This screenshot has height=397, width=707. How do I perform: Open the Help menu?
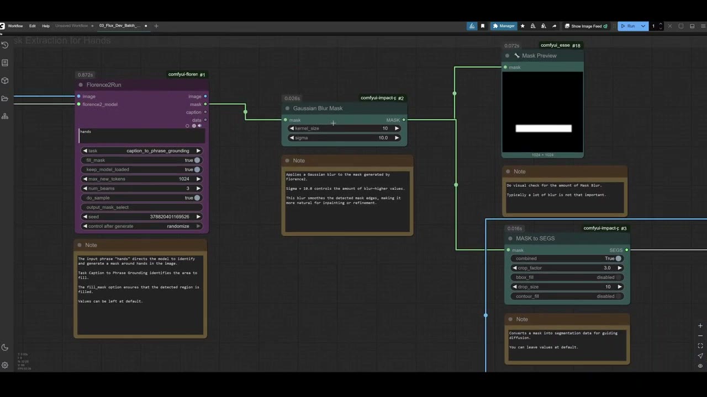pyautogui.click(x=46, y=26)
